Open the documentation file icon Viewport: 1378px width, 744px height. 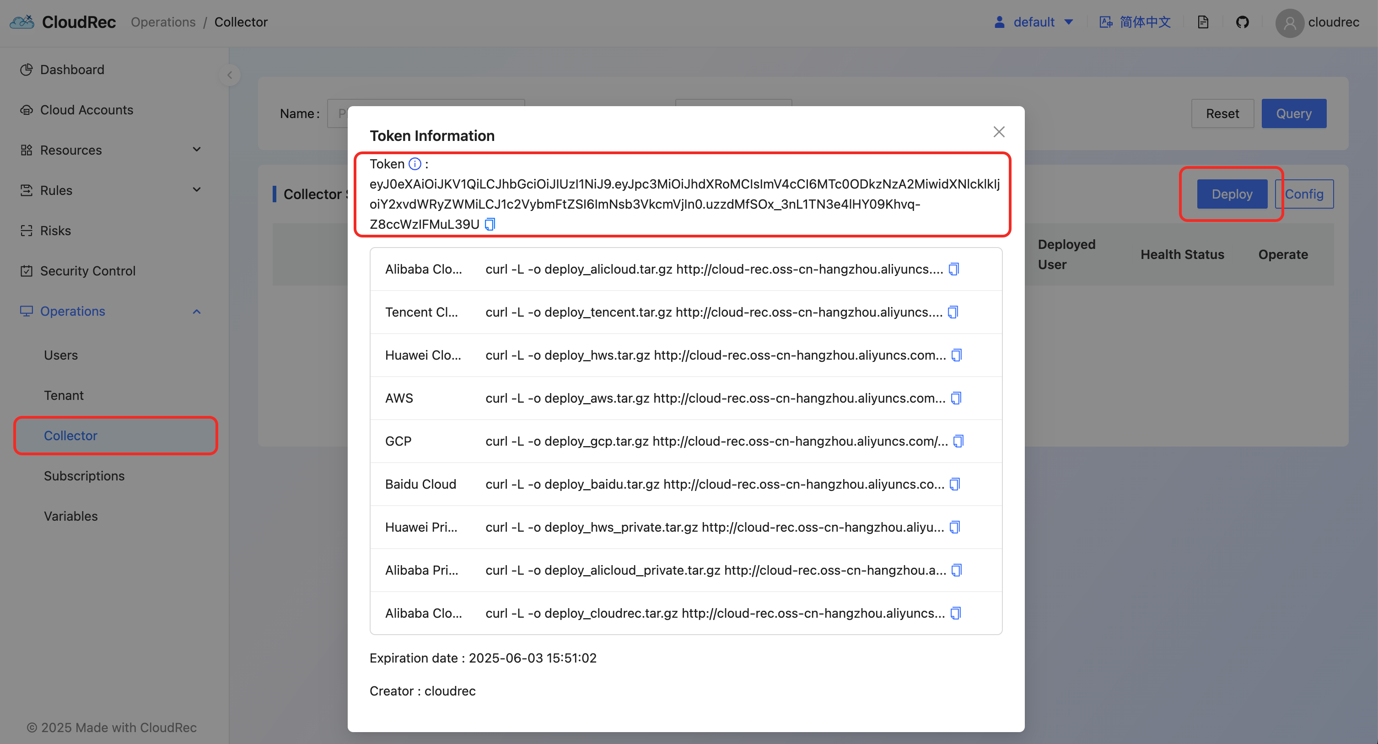coord(1202,22)
